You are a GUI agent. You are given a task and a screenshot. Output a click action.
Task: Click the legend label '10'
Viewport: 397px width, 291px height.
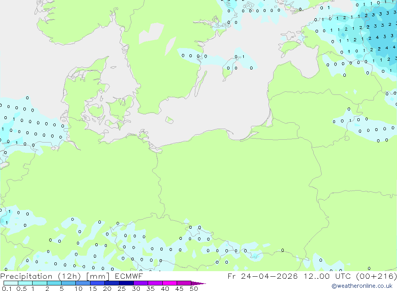(79, 289)
